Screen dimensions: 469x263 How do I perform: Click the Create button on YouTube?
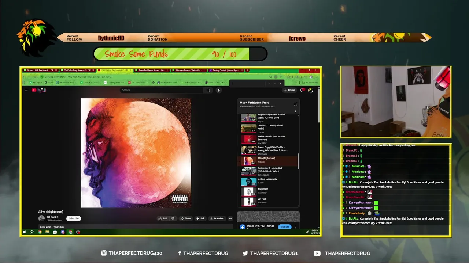click(x=289, y=90)
